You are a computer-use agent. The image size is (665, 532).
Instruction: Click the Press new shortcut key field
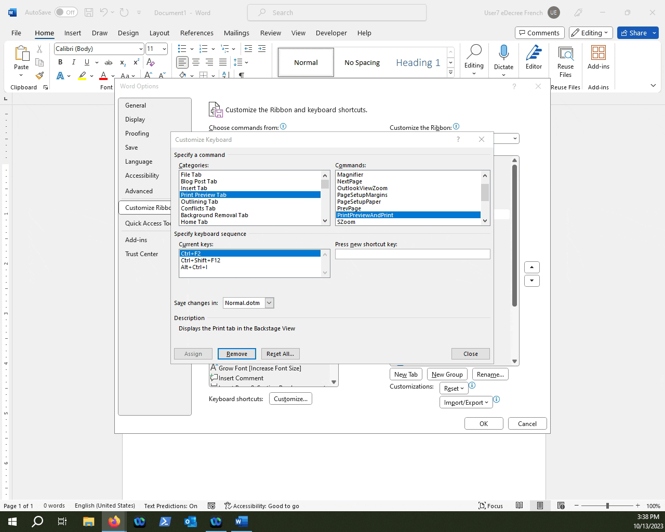pos(412,254)
